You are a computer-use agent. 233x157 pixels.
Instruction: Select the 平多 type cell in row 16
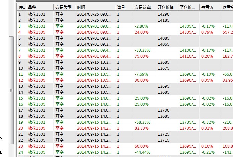pos(60,104)
